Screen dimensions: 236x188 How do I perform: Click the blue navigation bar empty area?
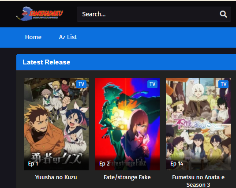(157, 38)
